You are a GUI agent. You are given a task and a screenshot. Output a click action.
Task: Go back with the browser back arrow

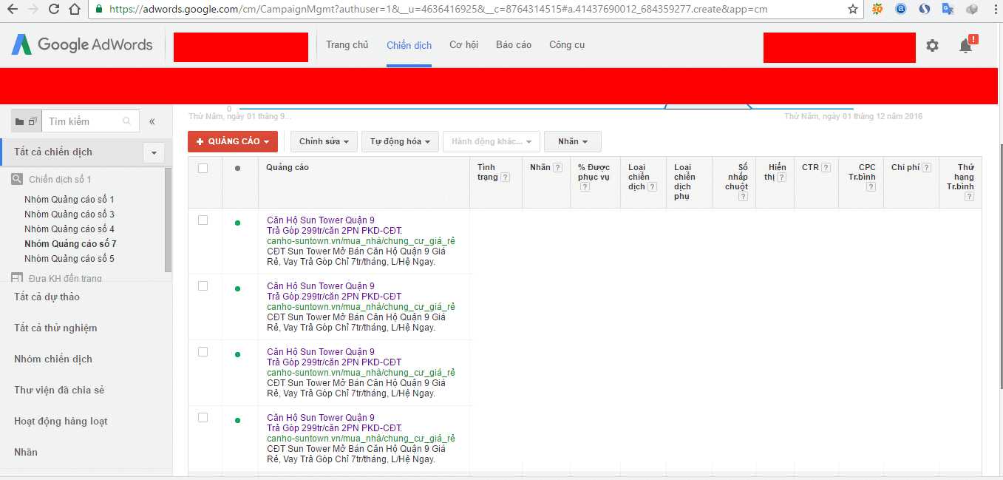coord(12,10)
